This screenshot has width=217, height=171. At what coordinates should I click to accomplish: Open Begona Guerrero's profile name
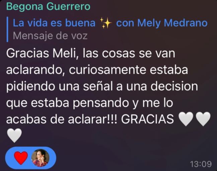point(48,6)
